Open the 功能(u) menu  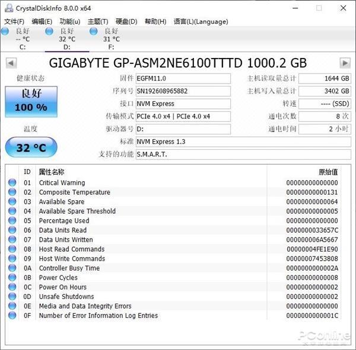tap(70, 21)
